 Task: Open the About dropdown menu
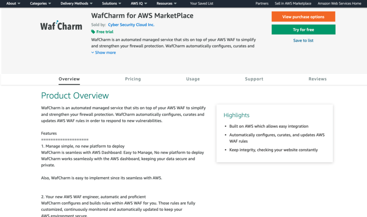pyautogui.click(x=13, y=4)
